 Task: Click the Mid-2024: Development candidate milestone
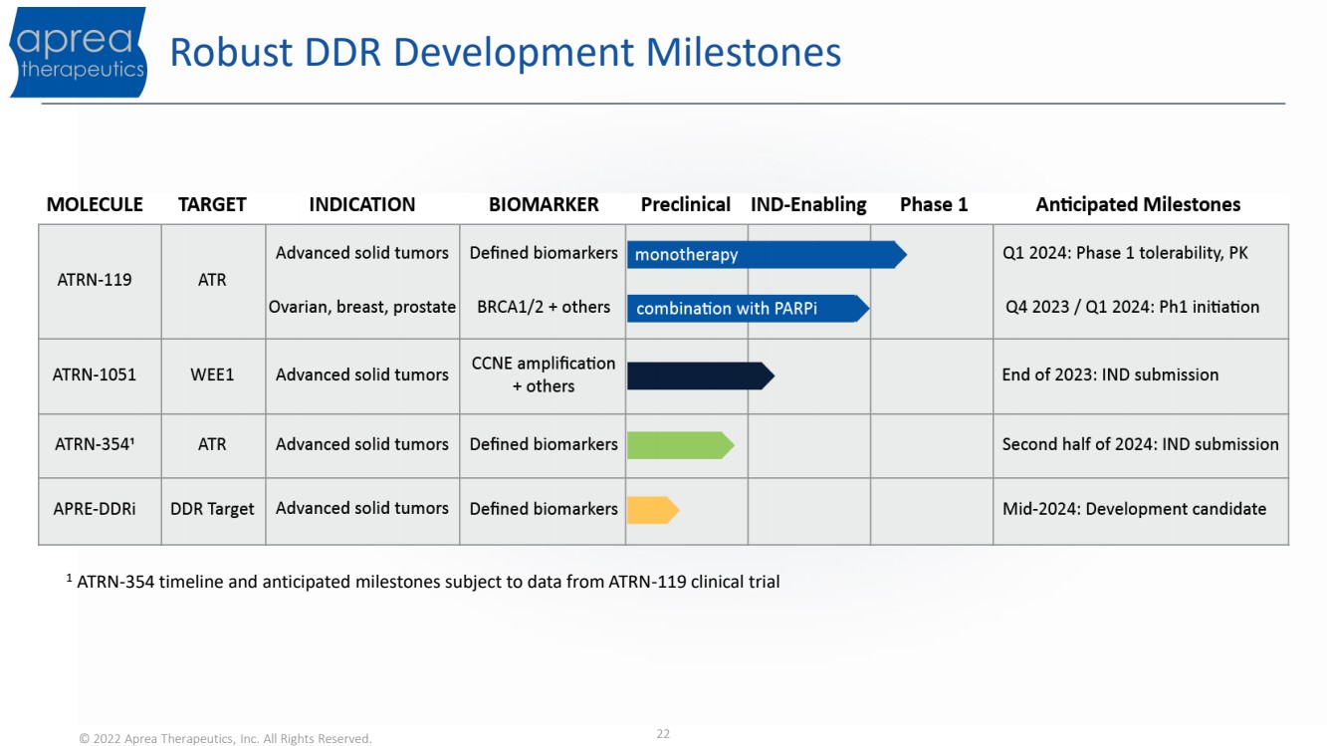(1134, 509)
